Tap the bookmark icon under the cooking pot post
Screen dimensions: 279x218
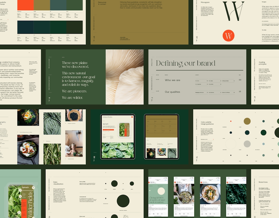point(193,205)
